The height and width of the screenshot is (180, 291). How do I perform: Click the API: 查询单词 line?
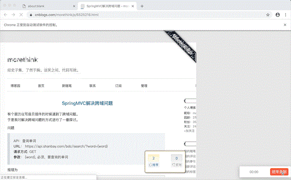click(x=25, y=141)
